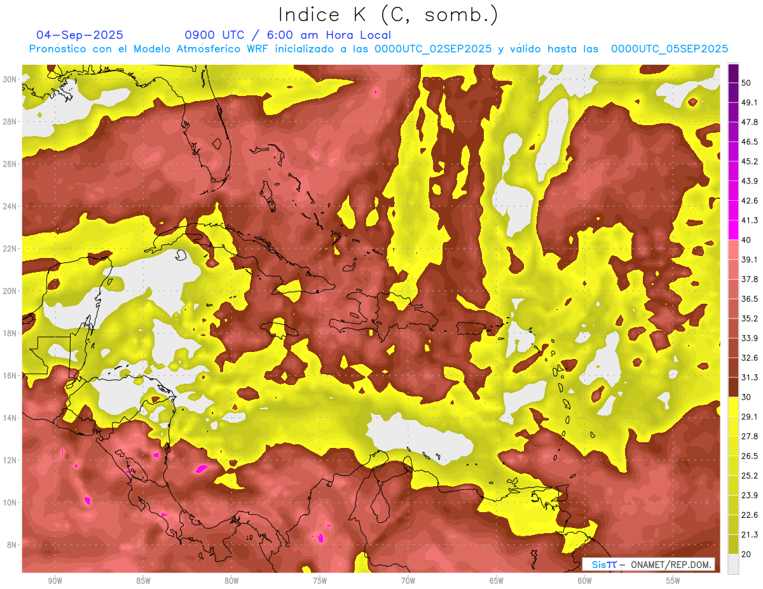Click the 18N latitude label

(11, 333)
